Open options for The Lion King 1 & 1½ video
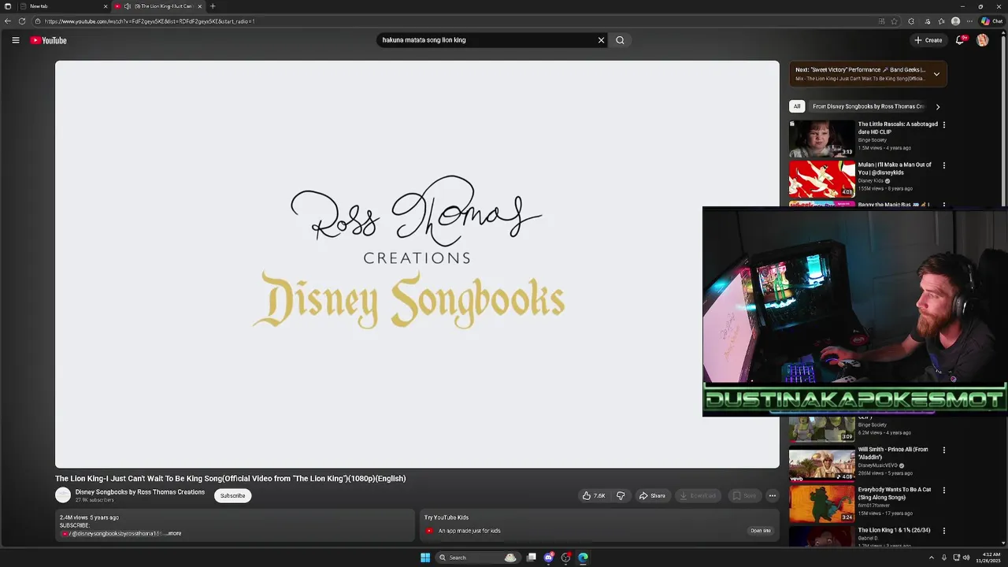The image size is (1008, 567). point(944,531)
